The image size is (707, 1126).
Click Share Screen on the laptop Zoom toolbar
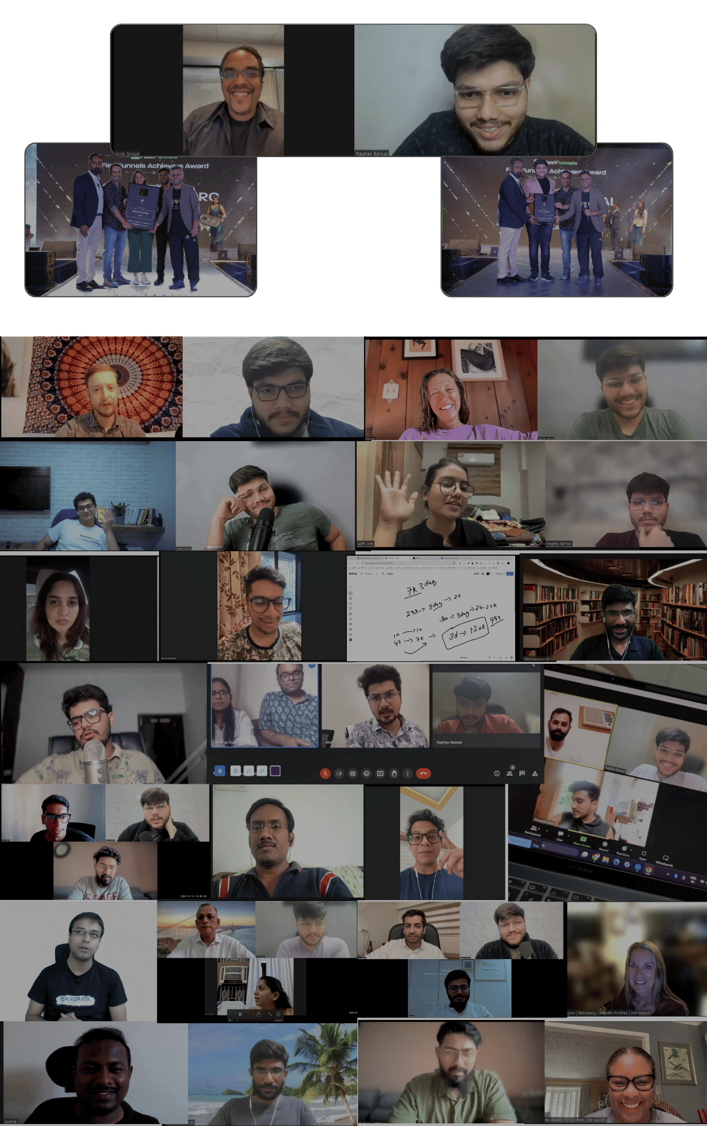tap(583, 842)
